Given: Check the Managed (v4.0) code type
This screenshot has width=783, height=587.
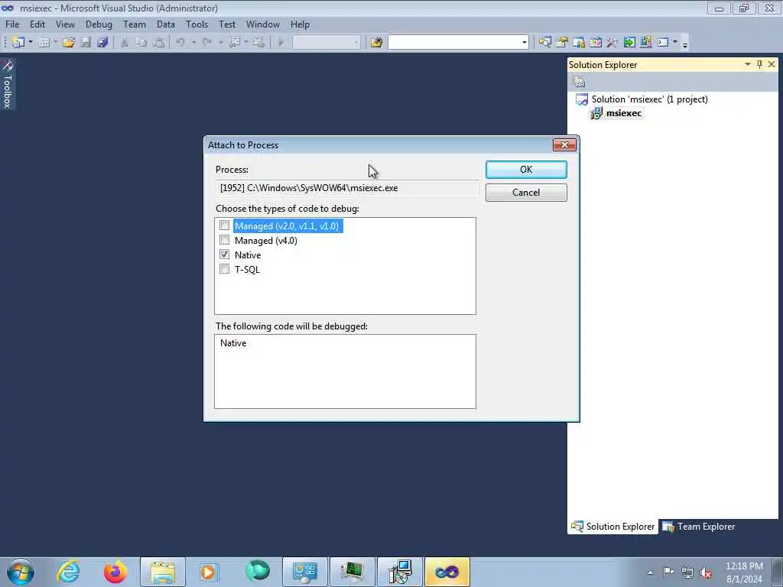Looking at the screenshot, I should click(225, 240).
